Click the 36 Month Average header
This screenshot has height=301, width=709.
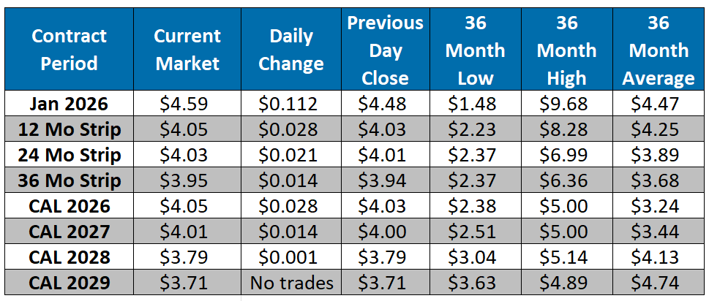[x=659, y=50]
